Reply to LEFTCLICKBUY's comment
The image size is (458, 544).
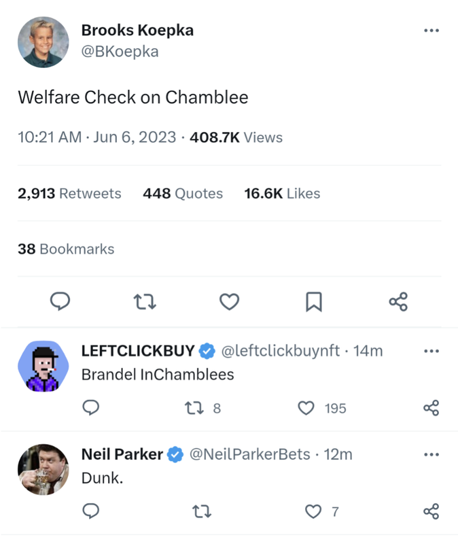(90, 407)
